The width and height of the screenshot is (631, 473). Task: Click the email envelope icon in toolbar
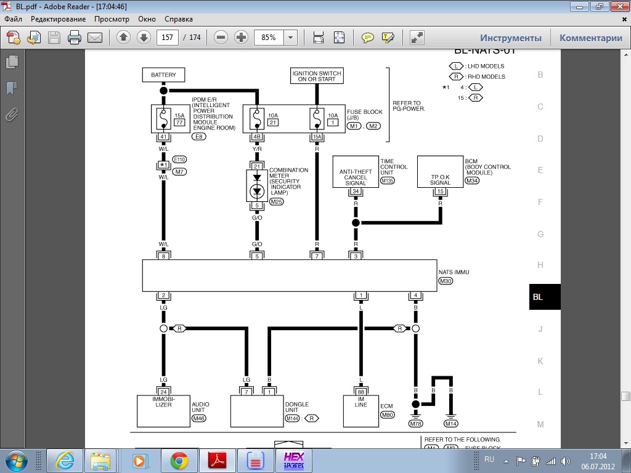95,38
